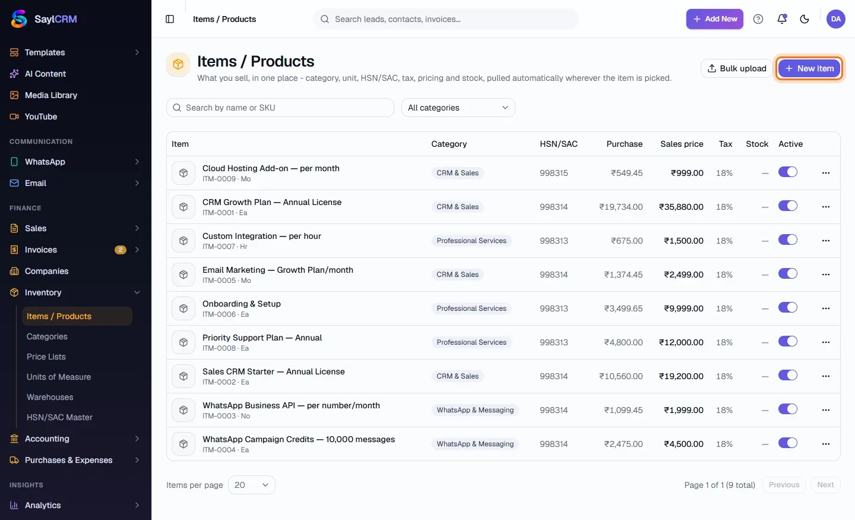Open CRM Growth Plan — Annual License item

(x=272, y=202)
